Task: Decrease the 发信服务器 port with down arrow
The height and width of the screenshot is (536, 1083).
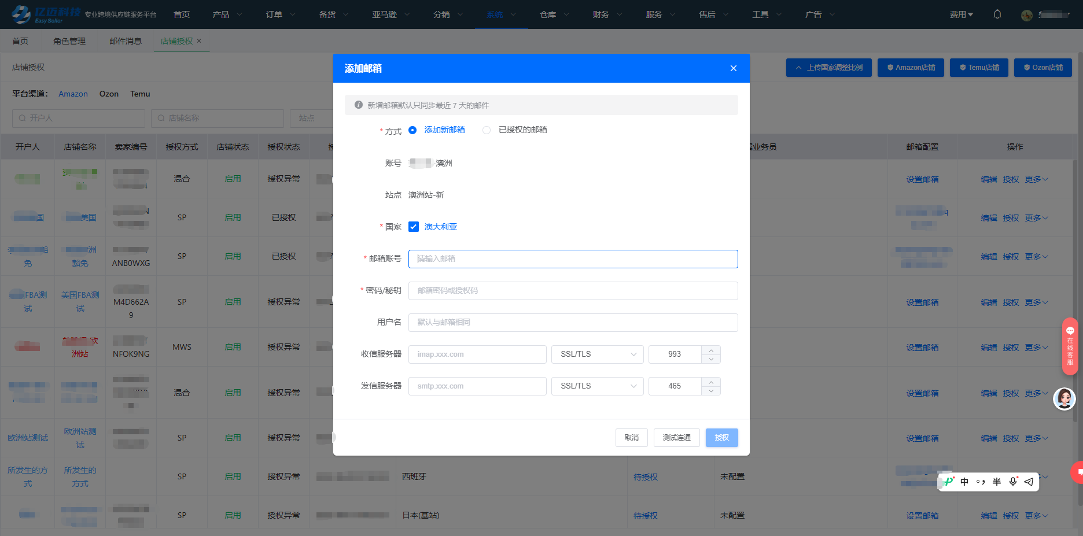Action: 711,391
